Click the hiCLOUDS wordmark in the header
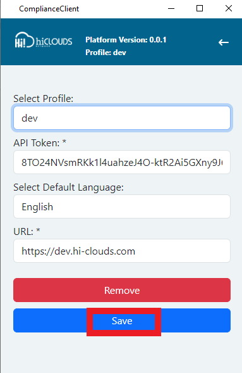This screenshot has height=373, width=242. (54, 42)
